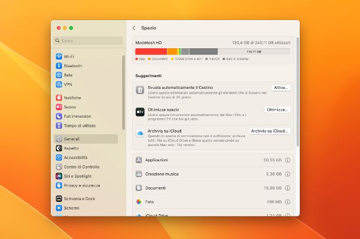Click the Svuota automaticamente il Cestino title
The image size is (360, 239).
pyautogui.click(x=181, y=88)
